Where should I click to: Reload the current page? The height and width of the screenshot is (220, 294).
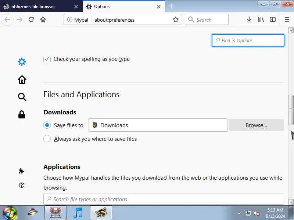coord(31,19)
